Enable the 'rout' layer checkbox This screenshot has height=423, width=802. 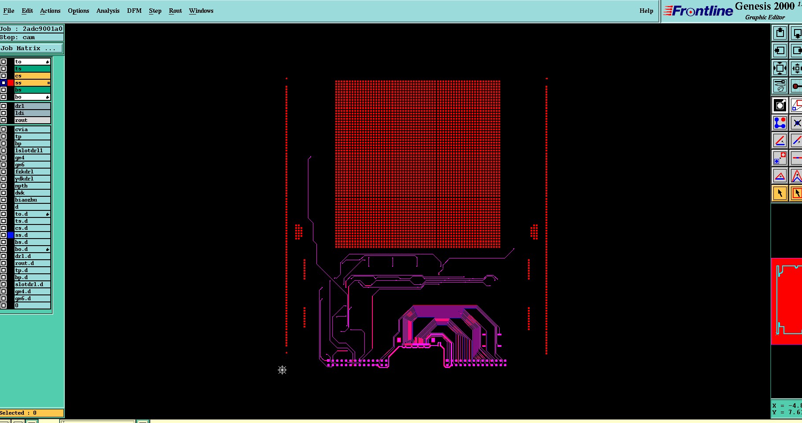4,120
